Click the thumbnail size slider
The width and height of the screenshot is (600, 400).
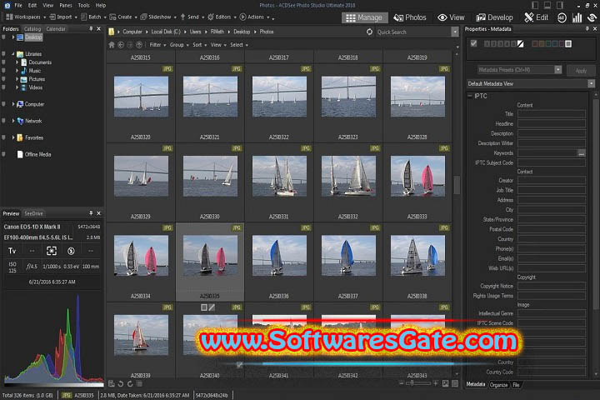click(417, 383)
